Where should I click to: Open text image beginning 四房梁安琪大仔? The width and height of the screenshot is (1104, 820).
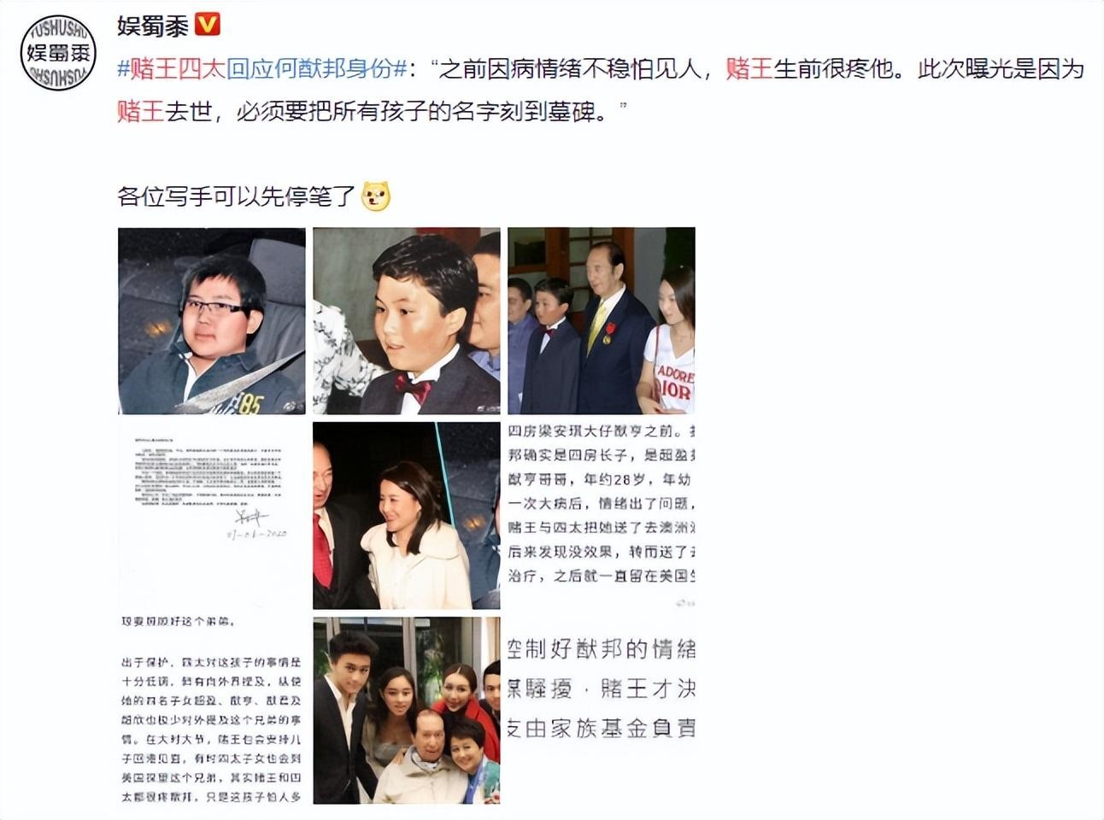pos(602,516)
